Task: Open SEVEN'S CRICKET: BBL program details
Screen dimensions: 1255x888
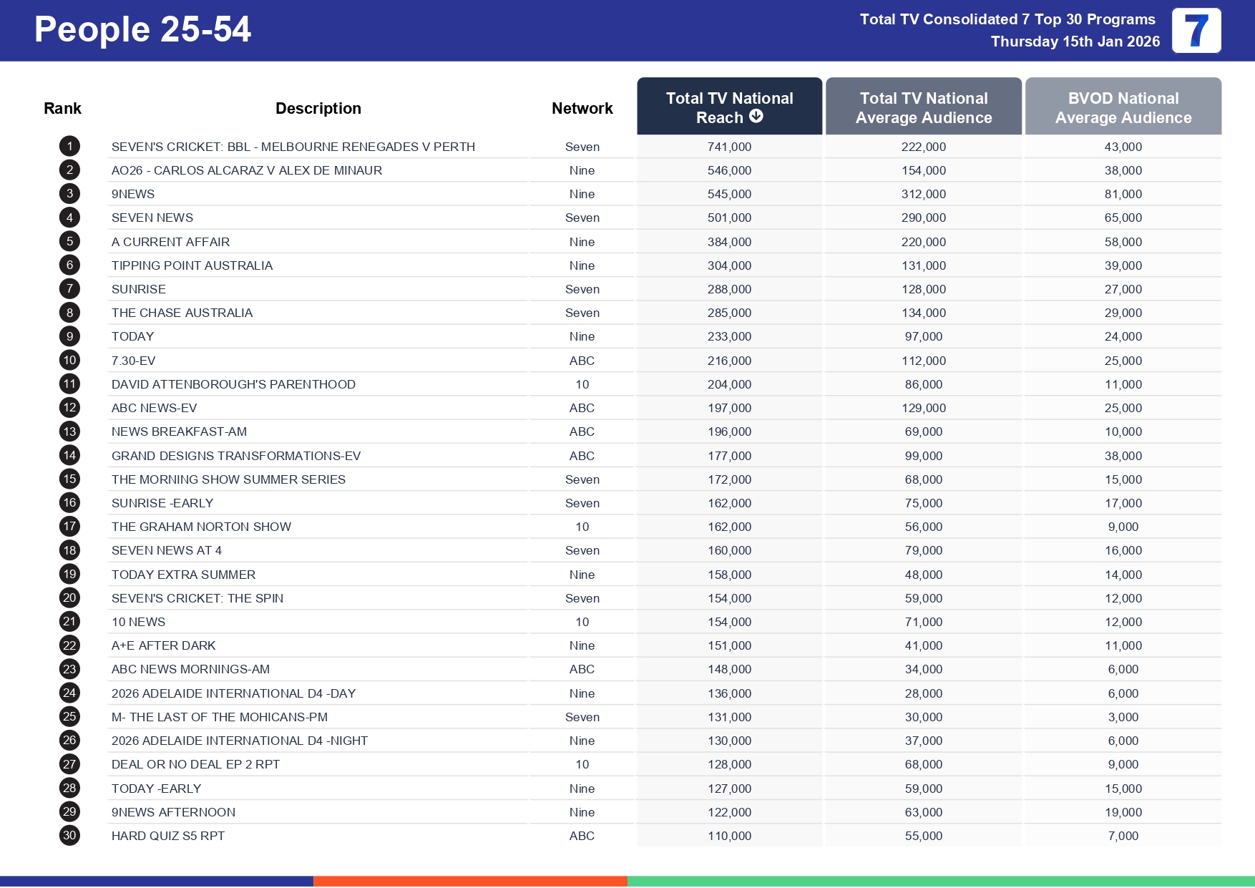Action: coord(293,146)
